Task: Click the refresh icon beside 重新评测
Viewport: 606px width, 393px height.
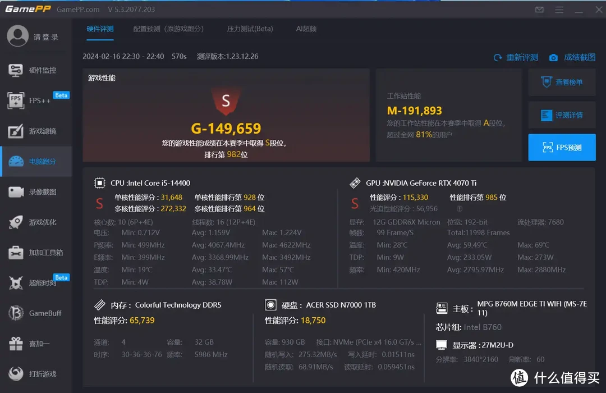Action: click(497, 58)
